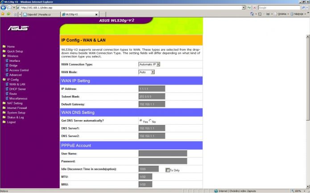This screenshot has width=310, height=193.
Task: Click the System Setup folder icon
Action: click(x=4, y=113)
